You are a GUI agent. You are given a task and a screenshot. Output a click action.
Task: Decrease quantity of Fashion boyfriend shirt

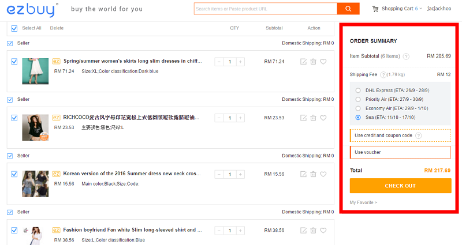pyautogui.click(x=219, y=231)
